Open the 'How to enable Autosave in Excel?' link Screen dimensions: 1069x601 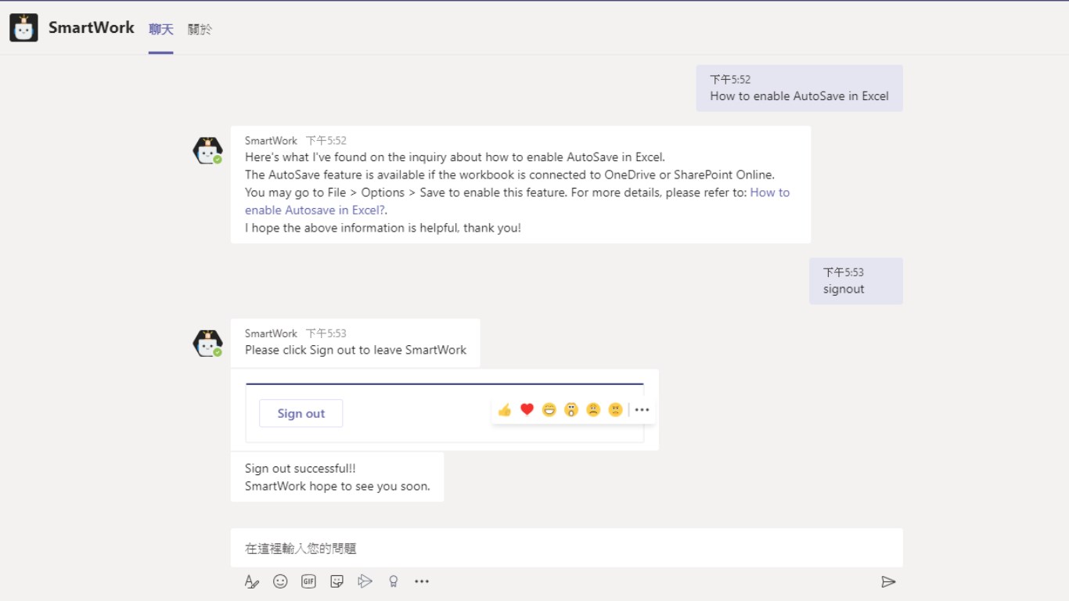point(315,210)
